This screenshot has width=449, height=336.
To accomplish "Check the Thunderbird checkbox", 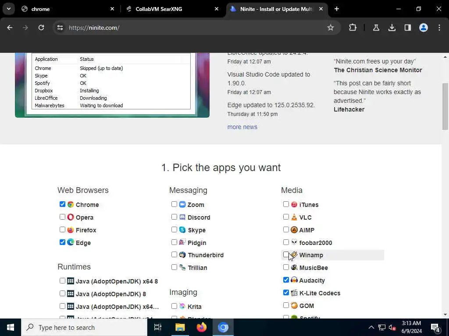I will click(x=174, y=254).
